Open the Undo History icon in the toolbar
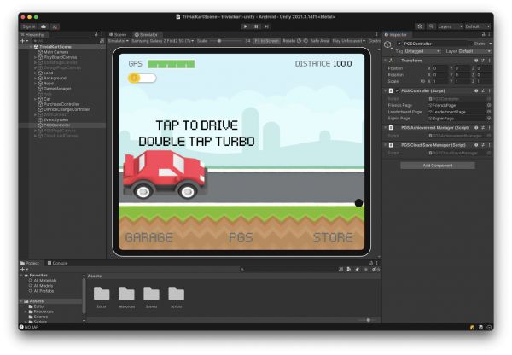Viewport: 512px width, 355px height. pyautogui.click(x=420, y=26)
